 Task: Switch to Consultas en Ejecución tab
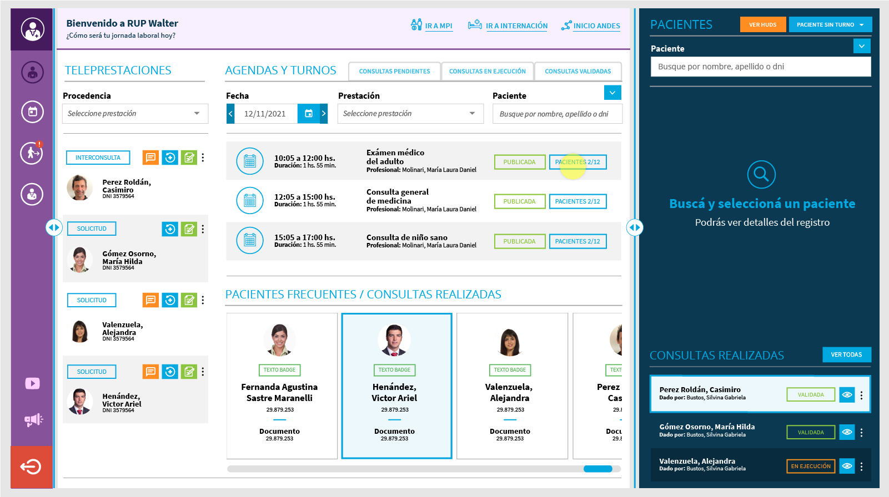pos(487,71)
